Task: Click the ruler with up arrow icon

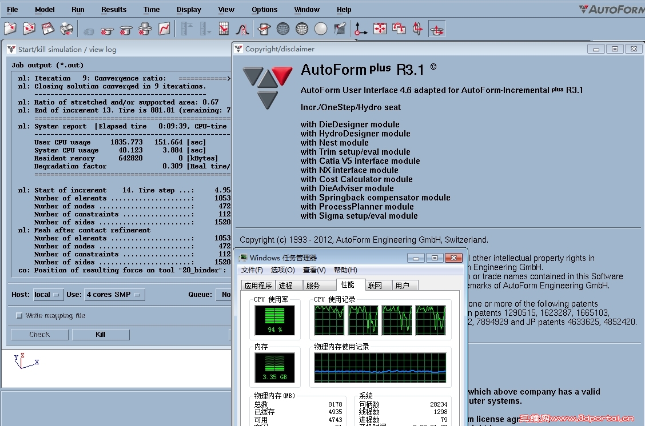Action: tap(186, 29)
